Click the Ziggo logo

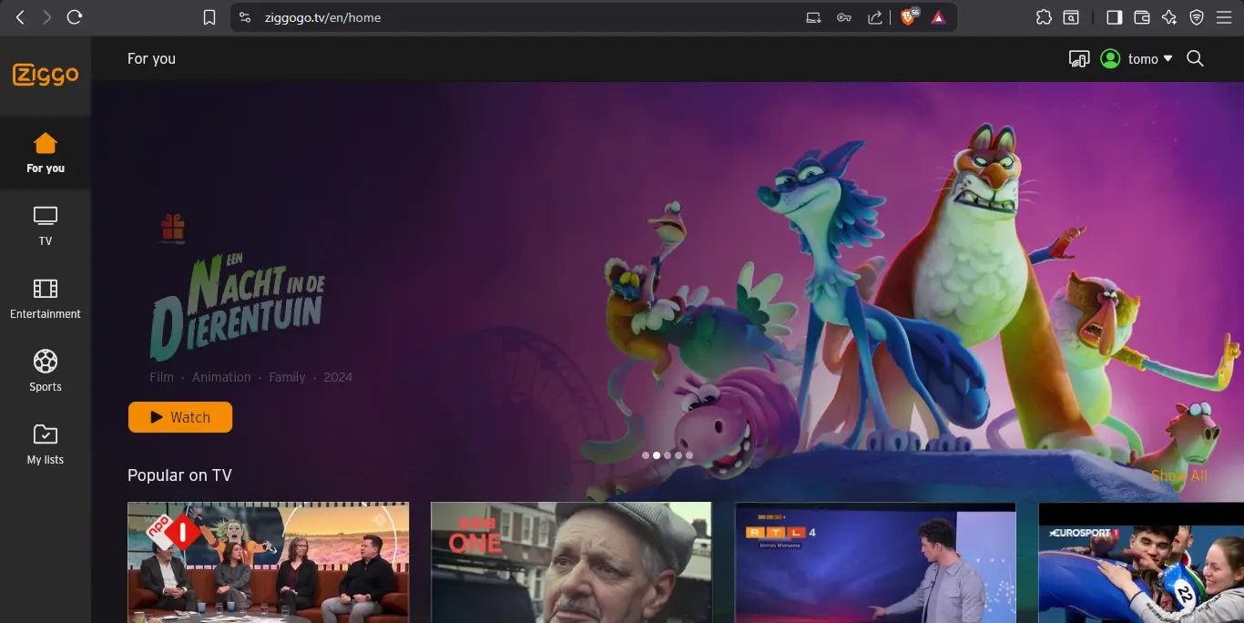tap(46, 76)
